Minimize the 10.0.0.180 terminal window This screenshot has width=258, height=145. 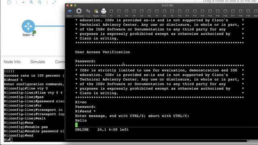click(x=71, y=5)
